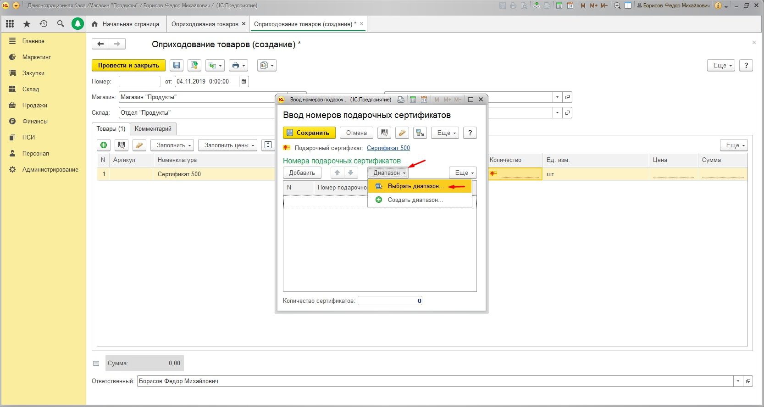Select Выбрать диапазон menu item
Screen dimensions: 764x407
[415, 186]
